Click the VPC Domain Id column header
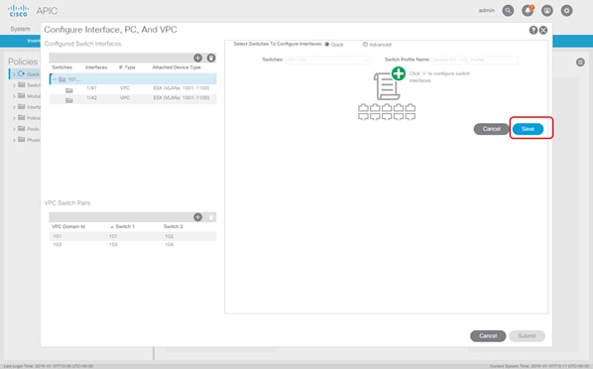This screenshot has width=593, height=369. [x=68, y=226]
